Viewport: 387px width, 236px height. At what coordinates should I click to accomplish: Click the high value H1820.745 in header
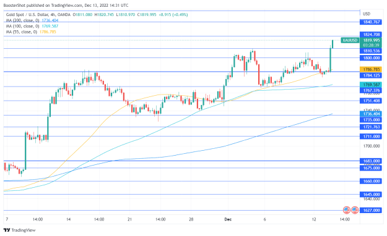104,15
